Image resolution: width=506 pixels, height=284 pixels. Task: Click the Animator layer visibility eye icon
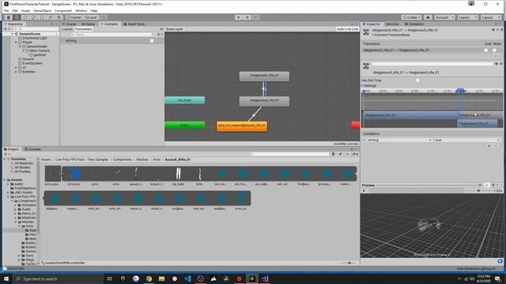[x=161, y=29]
